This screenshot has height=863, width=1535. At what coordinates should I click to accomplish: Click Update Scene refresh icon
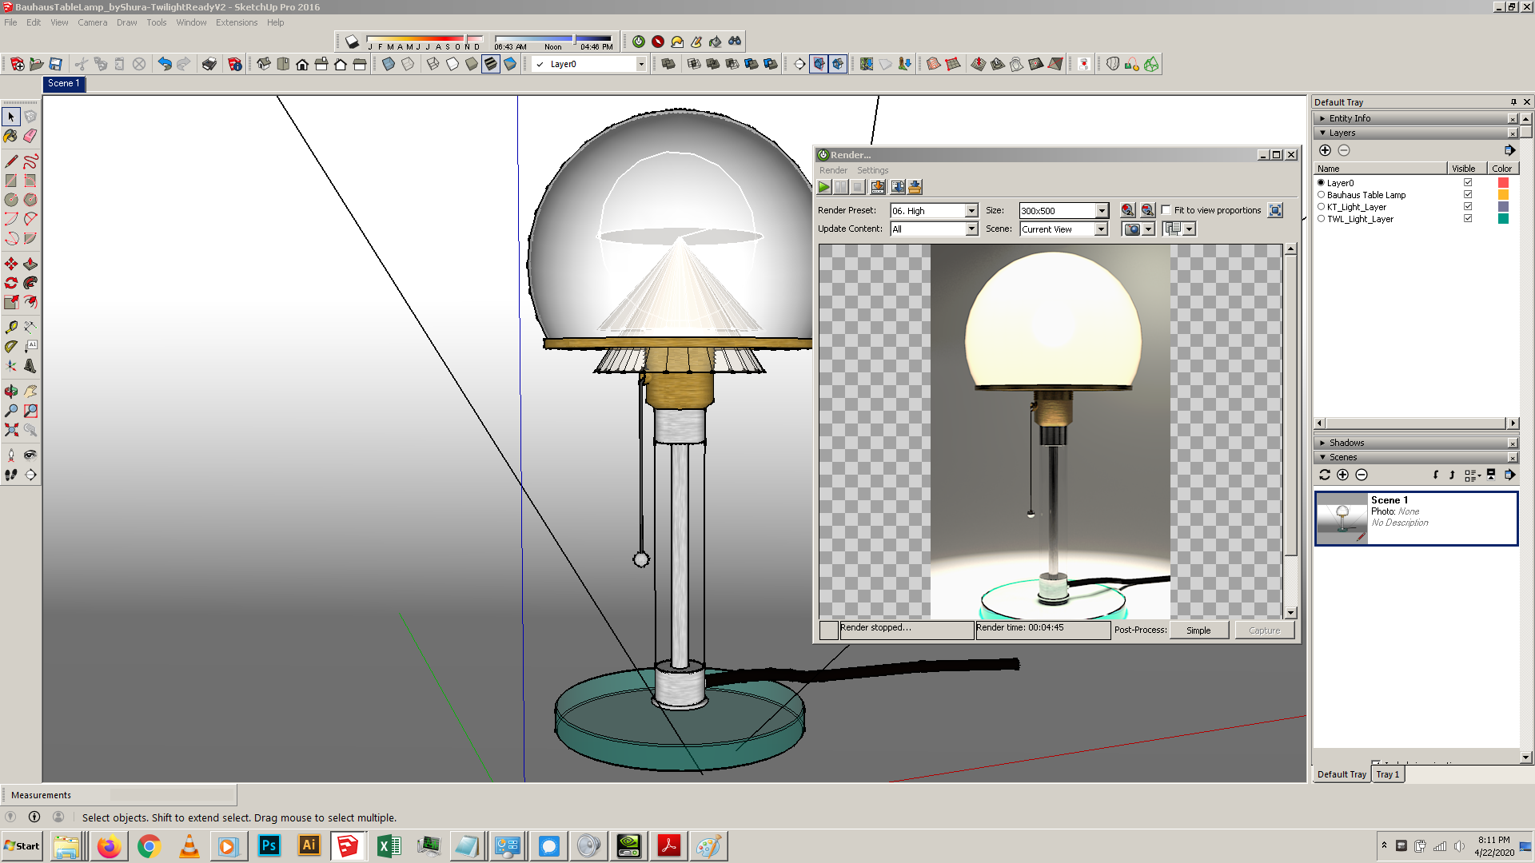[1325, 475]
